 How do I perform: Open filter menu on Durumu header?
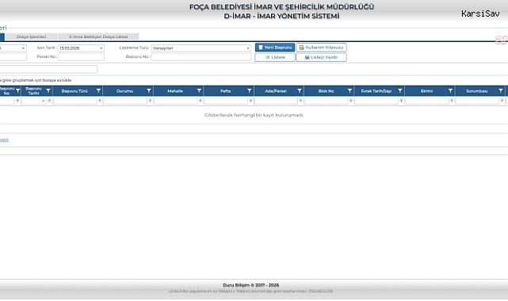149,91
